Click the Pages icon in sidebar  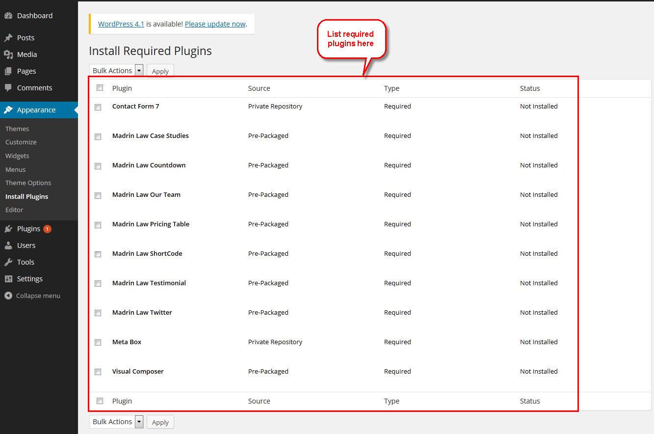click(x=8, y=71)
